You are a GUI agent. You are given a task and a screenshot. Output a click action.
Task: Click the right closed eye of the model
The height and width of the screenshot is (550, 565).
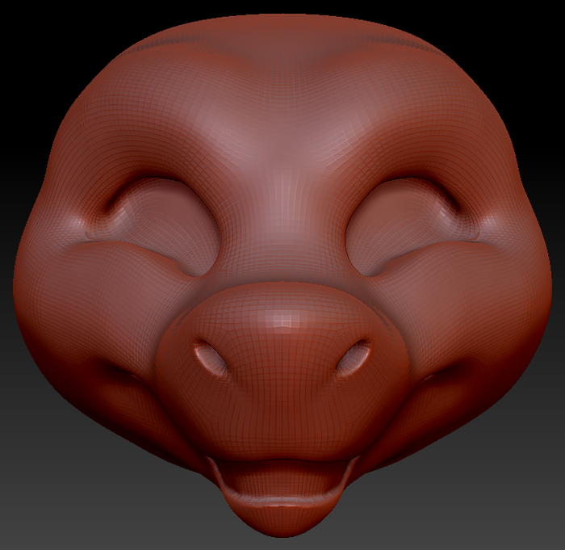tap(403, 227)
